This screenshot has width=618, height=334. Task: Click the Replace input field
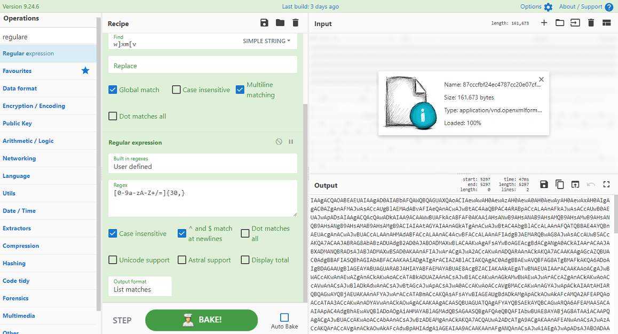(x=203, y=64)
